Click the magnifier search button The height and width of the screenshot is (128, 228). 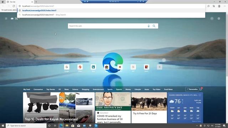click(154, 26)
